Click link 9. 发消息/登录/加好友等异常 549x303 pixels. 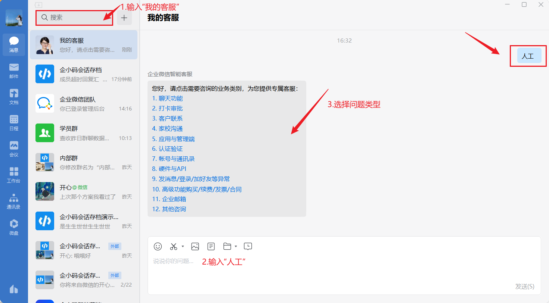[x=191, y=179]
